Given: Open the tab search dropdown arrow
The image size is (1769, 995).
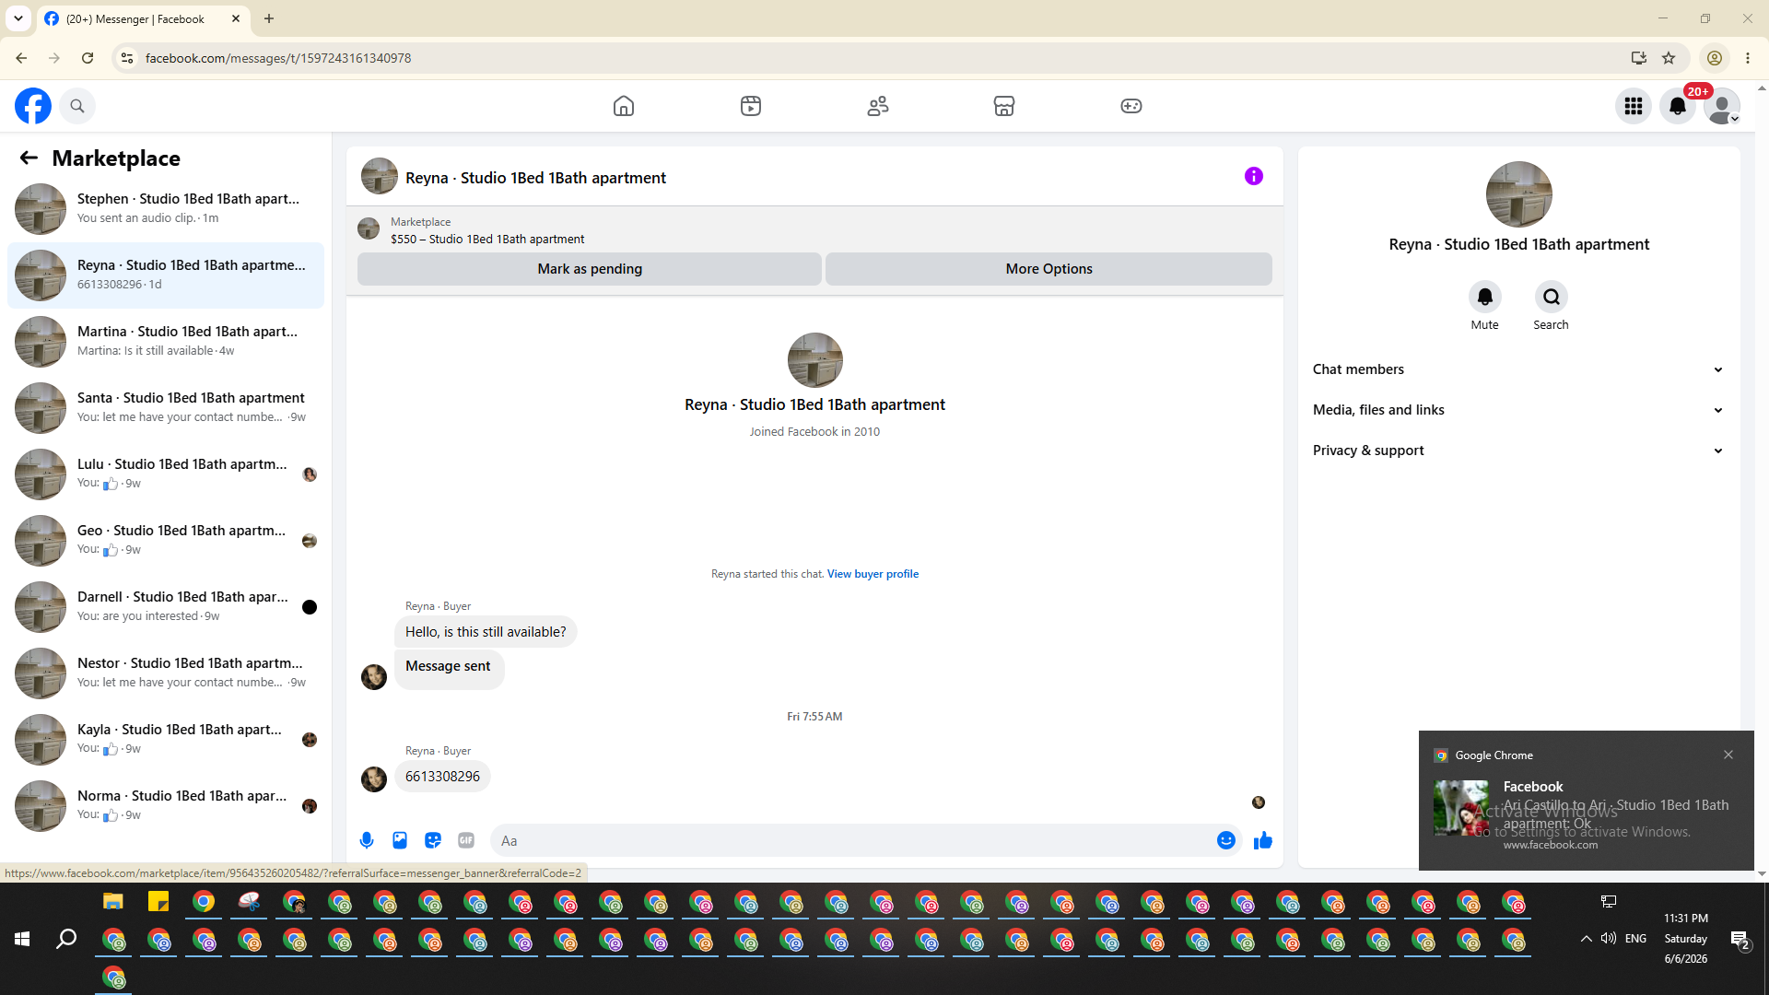Looking at the screenshot, I should [x=18, y=18].
